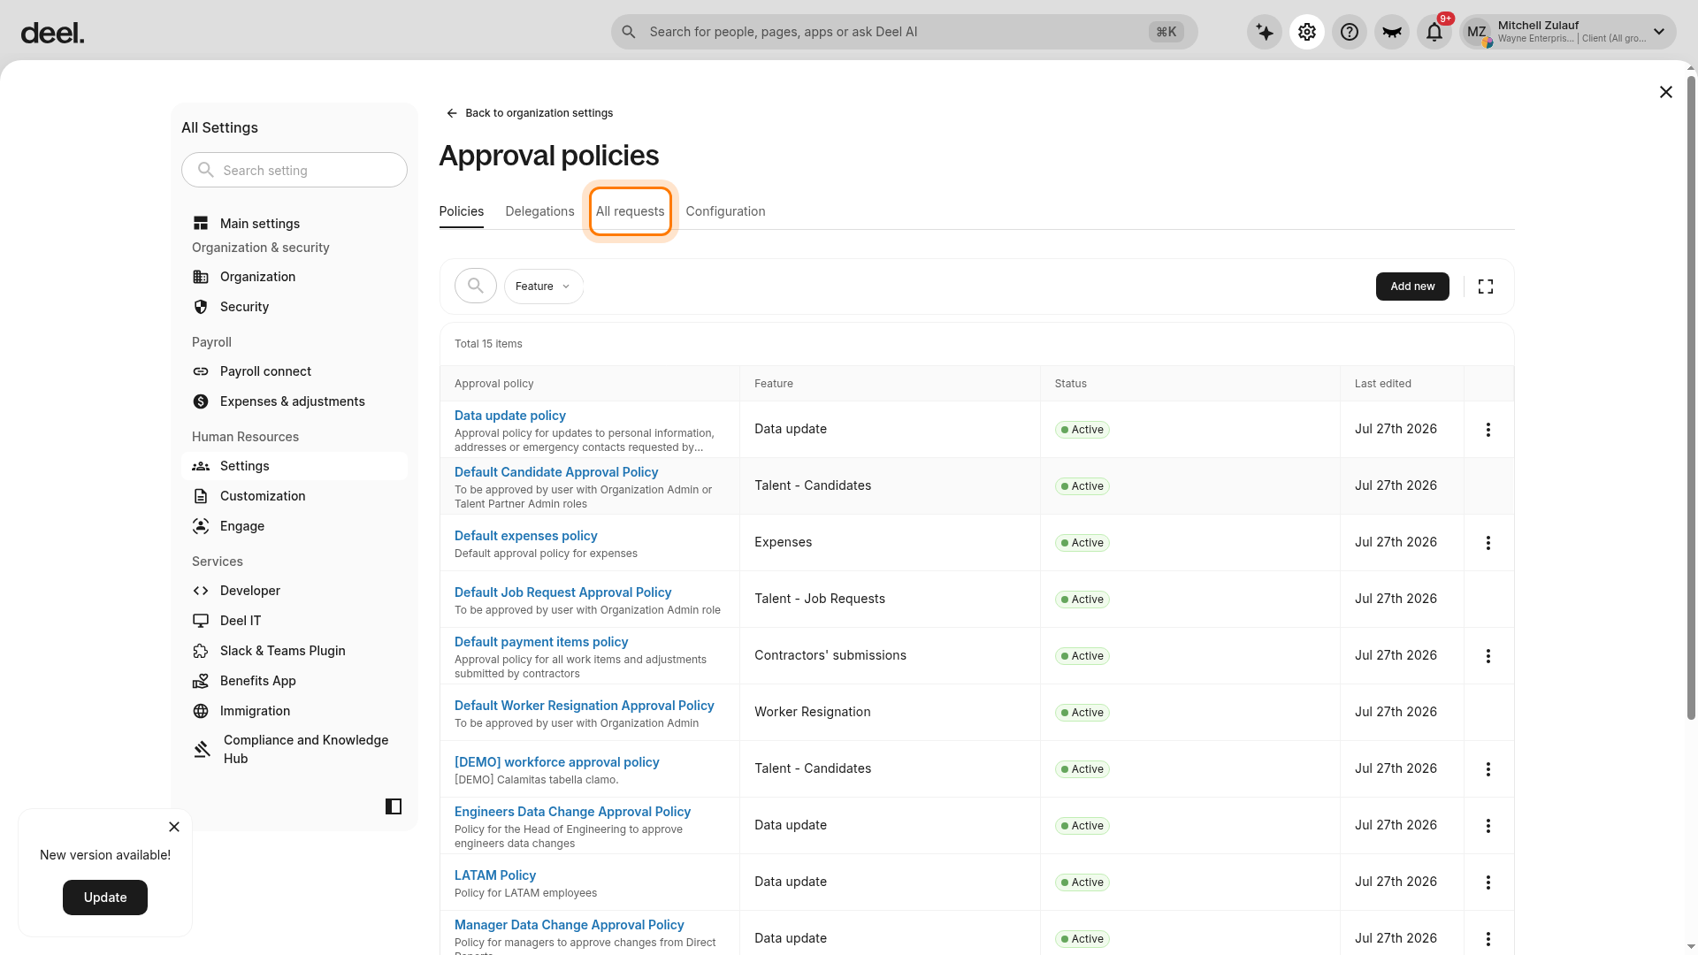The width and height of the screenshot is (1698, 955).
Task: Expand the Mitchell Zulauf account menu
Action: [1568, 32]
